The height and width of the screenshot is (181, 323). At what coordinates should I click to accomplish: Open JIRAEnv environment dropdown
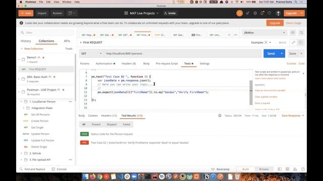(x=264, y=33)
